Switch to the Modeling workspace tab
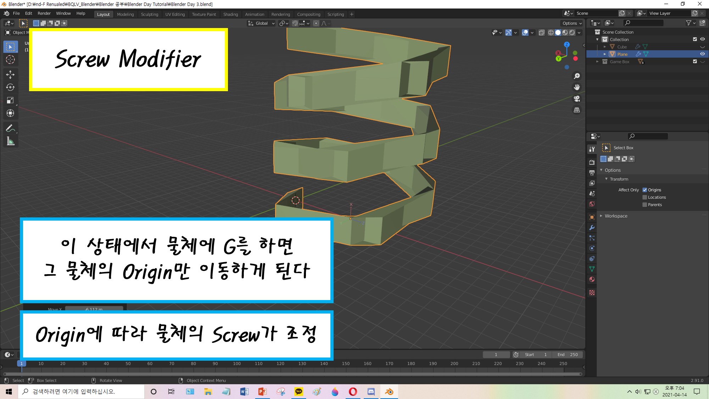Image resolution: width=709 pixels, height=399 pixels. [x=125, y=15]
